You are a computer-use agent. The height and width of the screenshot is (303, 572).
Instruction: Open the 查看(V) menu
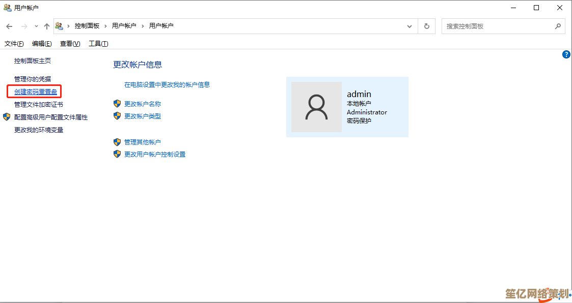70,44
